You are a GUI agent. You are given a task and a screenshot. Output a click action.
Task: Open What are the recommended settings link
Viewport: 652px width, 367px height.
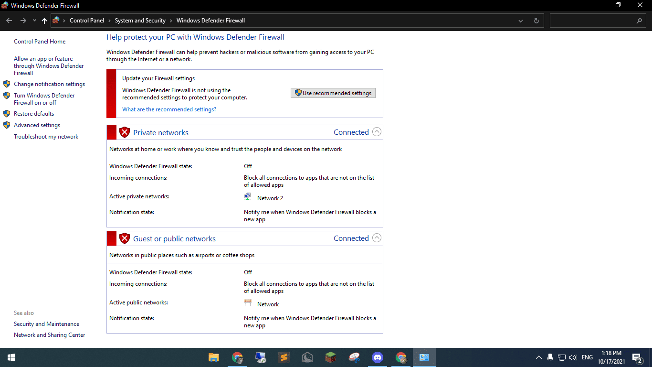coord(169,109)
